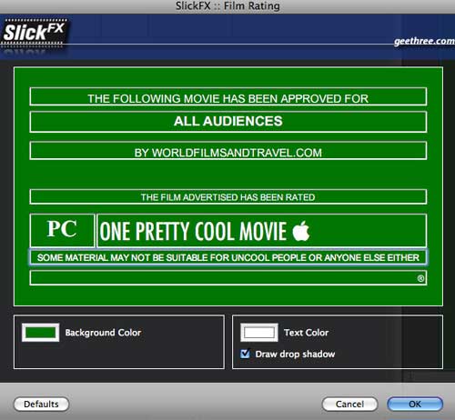Edit THE FOLLOWING MOVIE HAS BEEN APPROVED field
The height and width of the screenshot is (420, 455).
[x=228, y=96]
